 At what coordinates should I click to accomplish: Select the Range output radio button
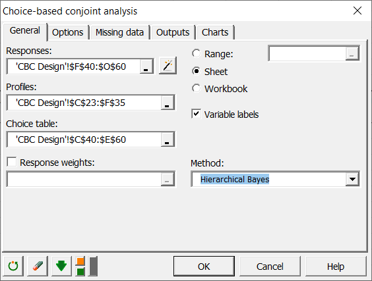pos(196,53)
